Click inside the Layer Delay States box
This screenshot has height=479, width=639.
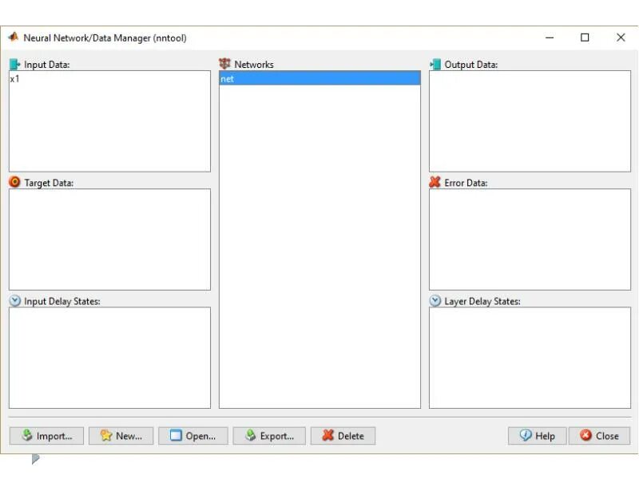click(530, 358)
